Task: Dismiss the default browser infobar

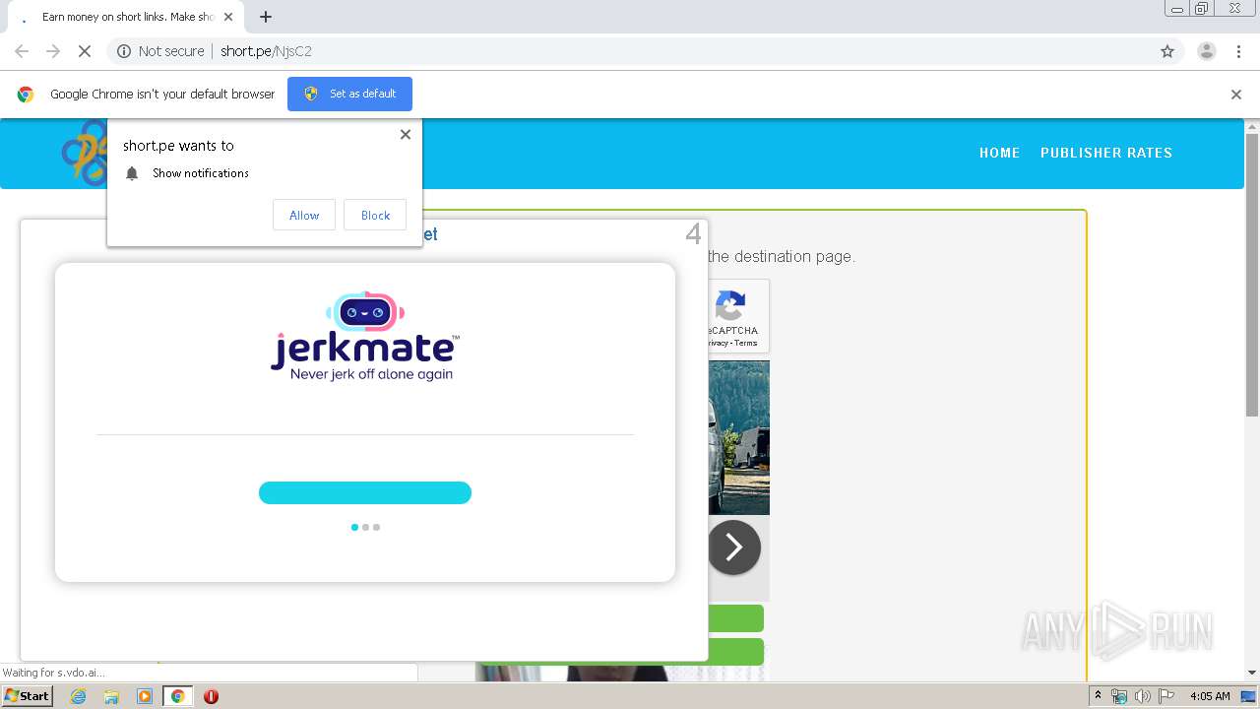Action: click(1236, 95)
